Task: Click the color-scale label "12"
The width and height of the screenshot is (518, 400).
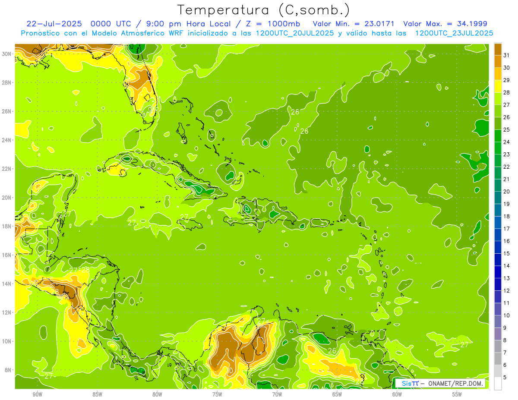Action: [507, 291]
